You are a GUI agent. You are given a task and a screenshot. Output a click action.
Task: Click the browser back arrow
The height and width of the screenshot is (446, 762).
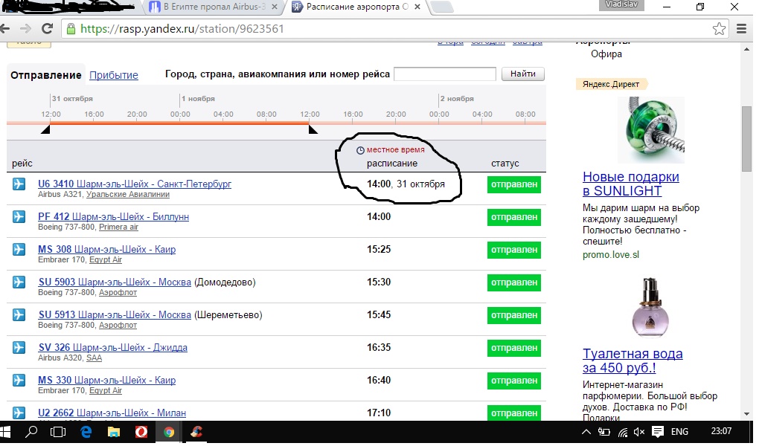(5, 29)
